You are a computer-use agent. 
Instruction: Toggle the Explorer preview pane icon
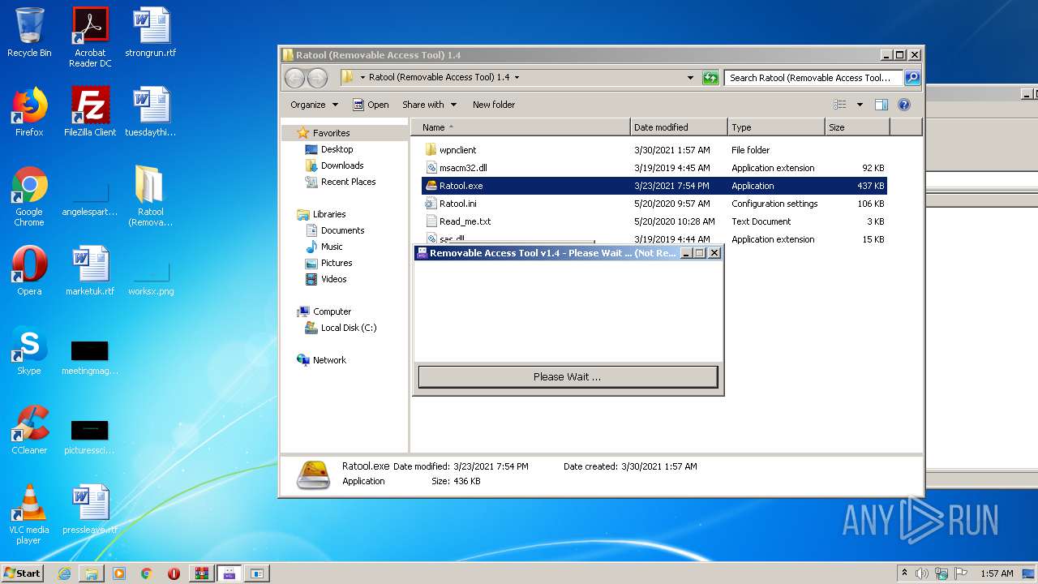point(881,105)
